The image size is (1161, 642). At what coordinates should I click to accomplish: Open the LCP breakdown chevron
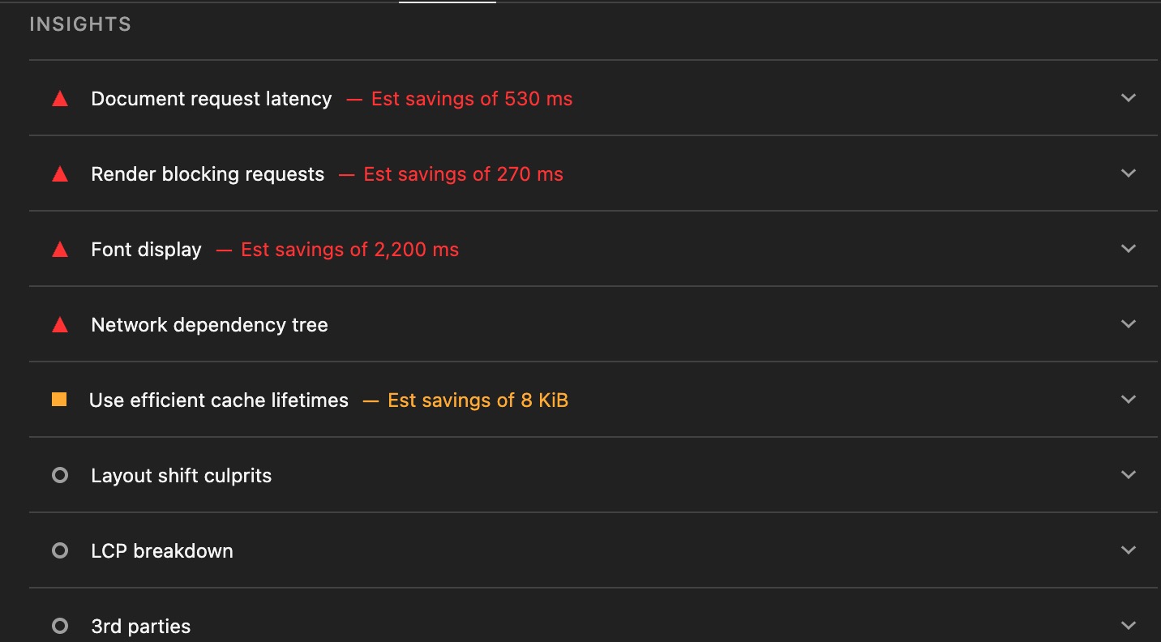coord(1128,550)
